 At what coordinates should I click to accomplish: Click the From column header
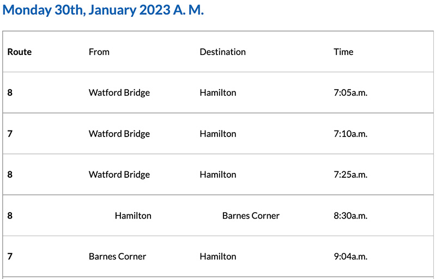[99, 52]
